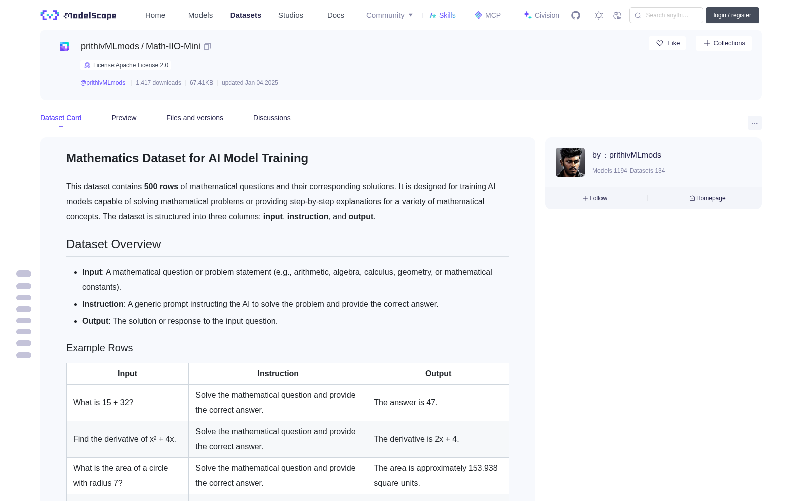This screenshot has width=802, height=501.
Task: Open the Datasets navigation item
Action: tap(246, 15)
